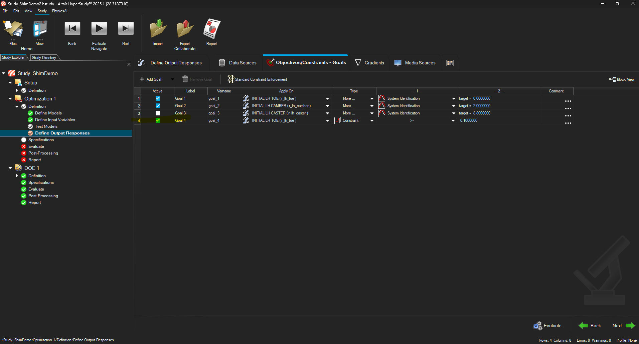Click the green Back arrow at bottom
Viewport: 639px width, 344px height.
tap(583, 326)
